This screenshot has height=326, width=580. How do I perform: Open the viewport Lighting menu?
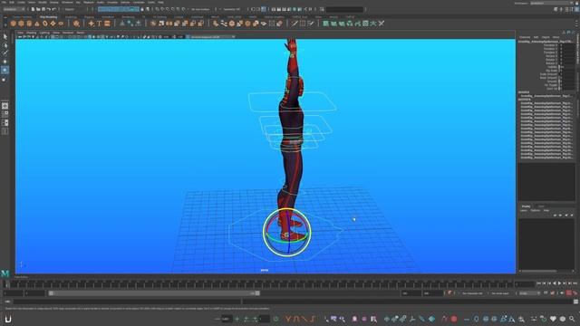tap(44, 33)
